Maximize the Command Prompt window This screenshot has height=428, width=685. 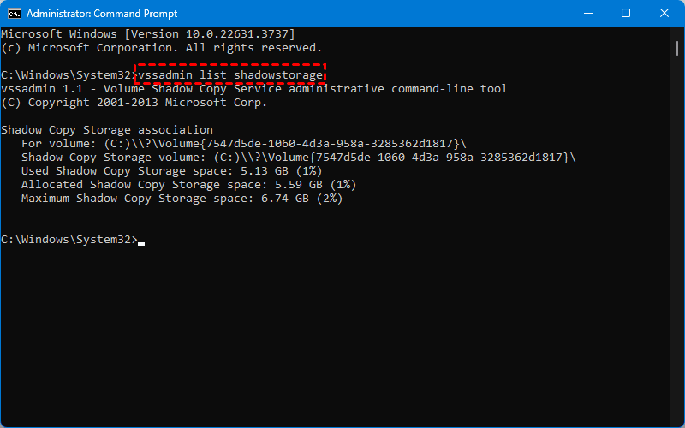coord(626,13)
